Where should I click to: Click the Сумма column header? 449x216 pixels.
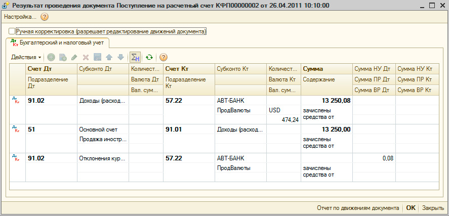313,69
